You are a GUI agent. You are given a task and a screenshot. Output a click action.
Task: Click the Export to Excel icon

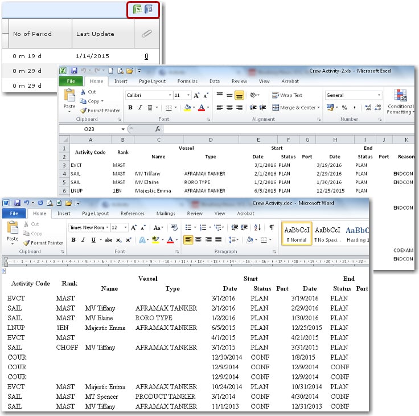pos(137,9)
